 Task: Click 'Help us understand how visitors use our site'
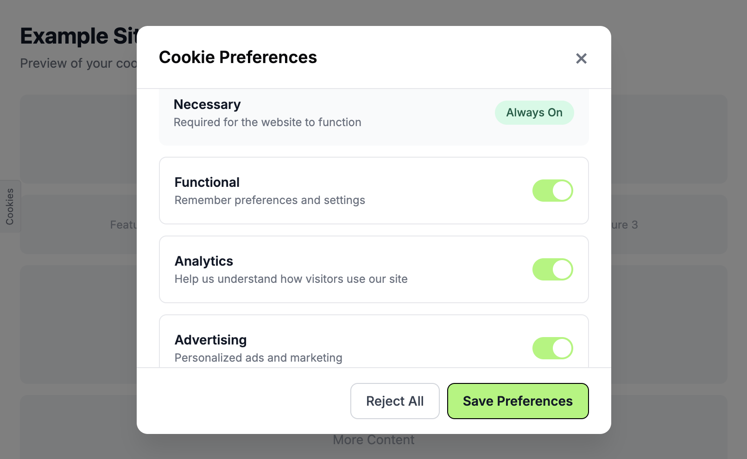[291, 279]
